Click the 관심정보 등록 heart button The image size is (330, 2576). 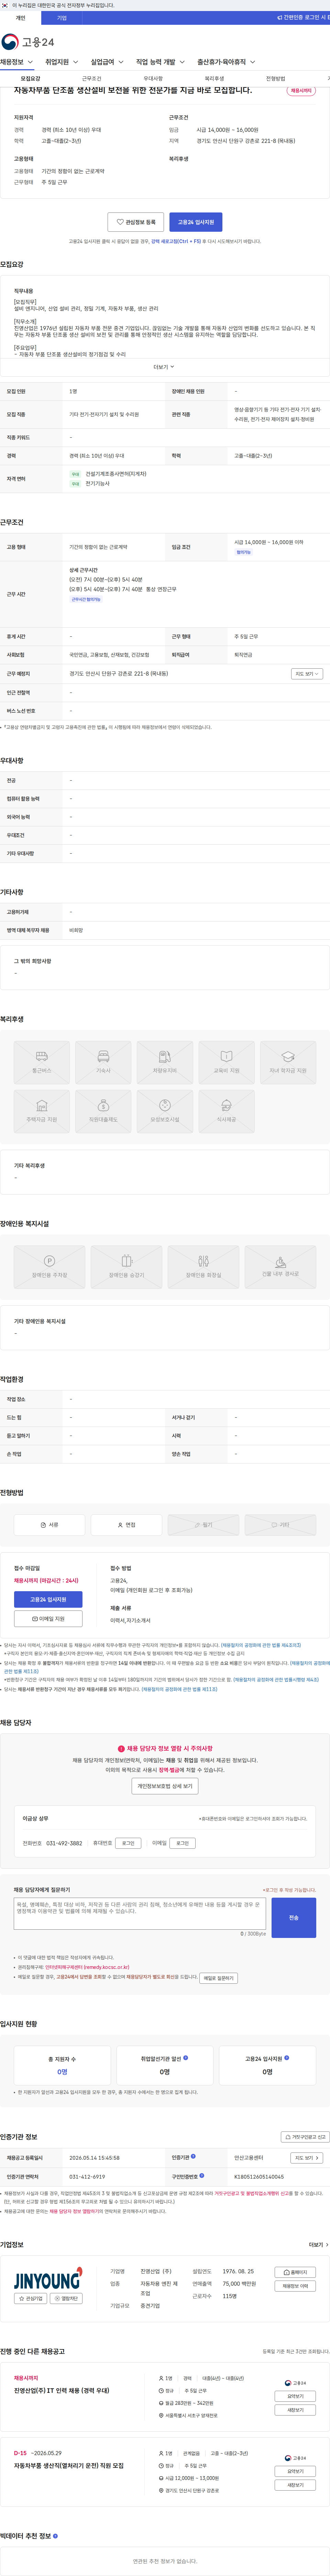tap(135, 222)
